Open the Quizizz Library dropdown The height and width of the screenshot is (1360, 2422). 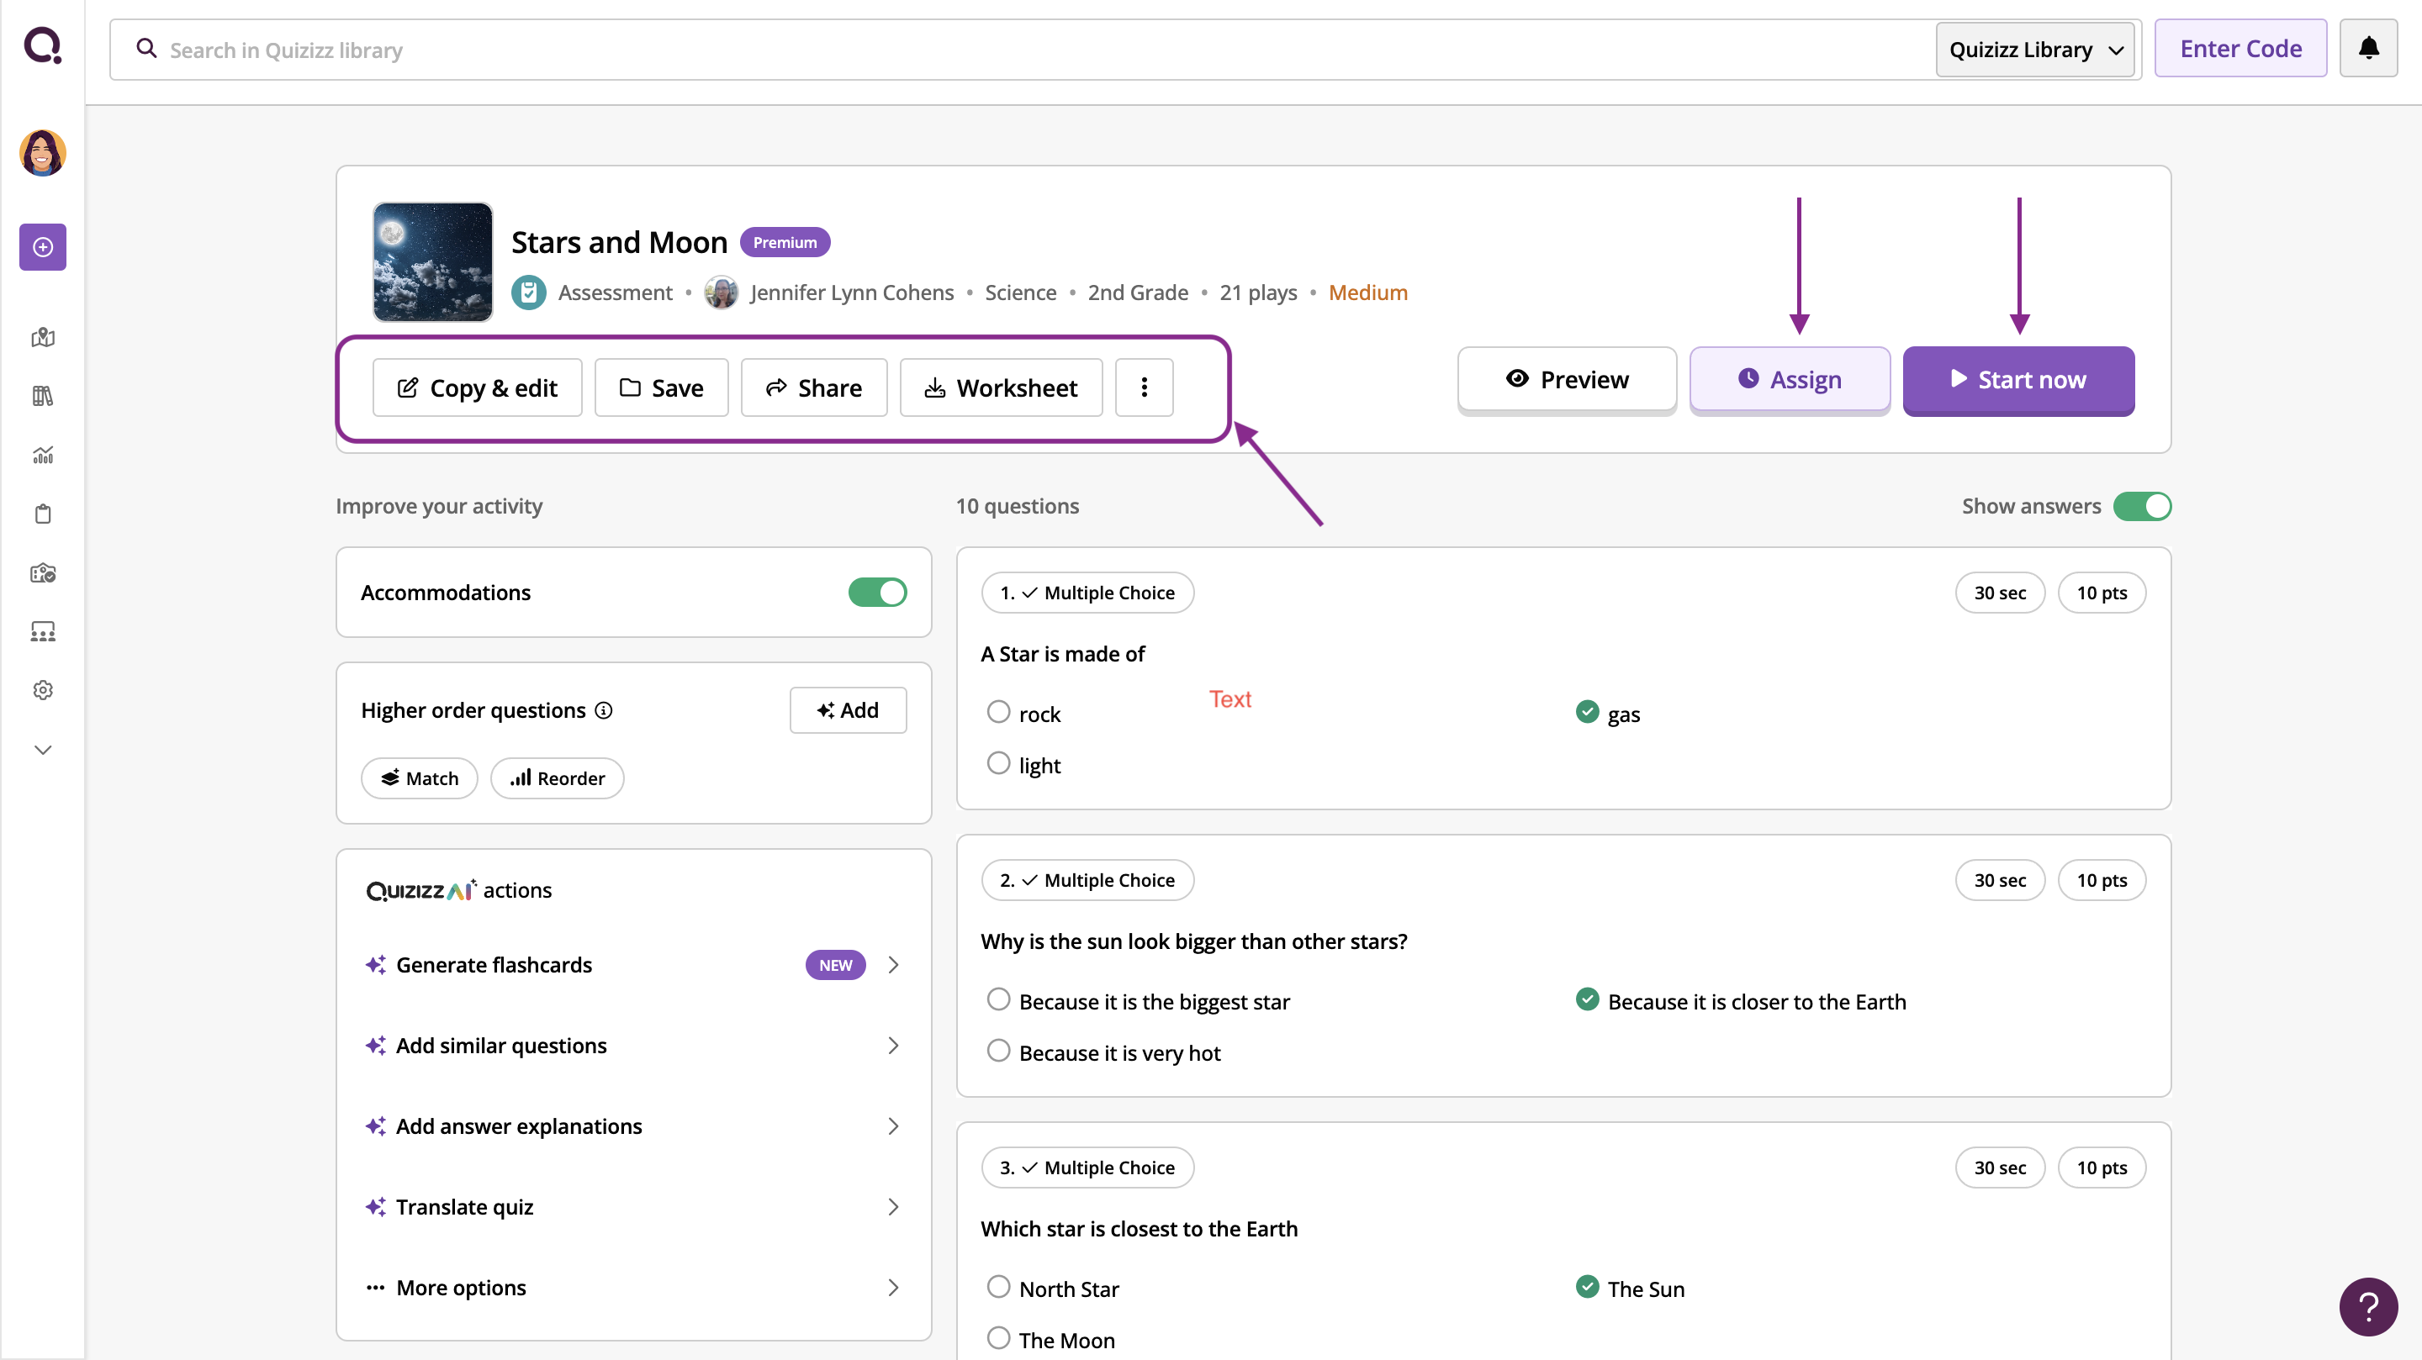[x=2035, y=49]
